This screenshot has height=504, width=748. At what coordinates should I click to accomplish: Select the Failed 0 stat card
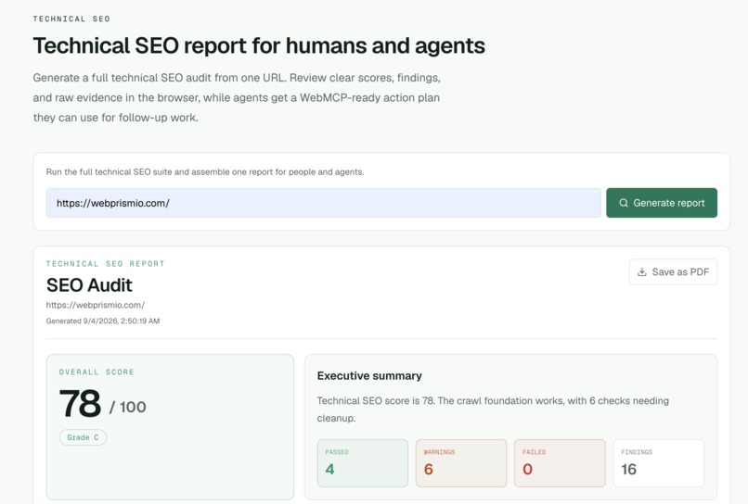[x=560, y=463]
